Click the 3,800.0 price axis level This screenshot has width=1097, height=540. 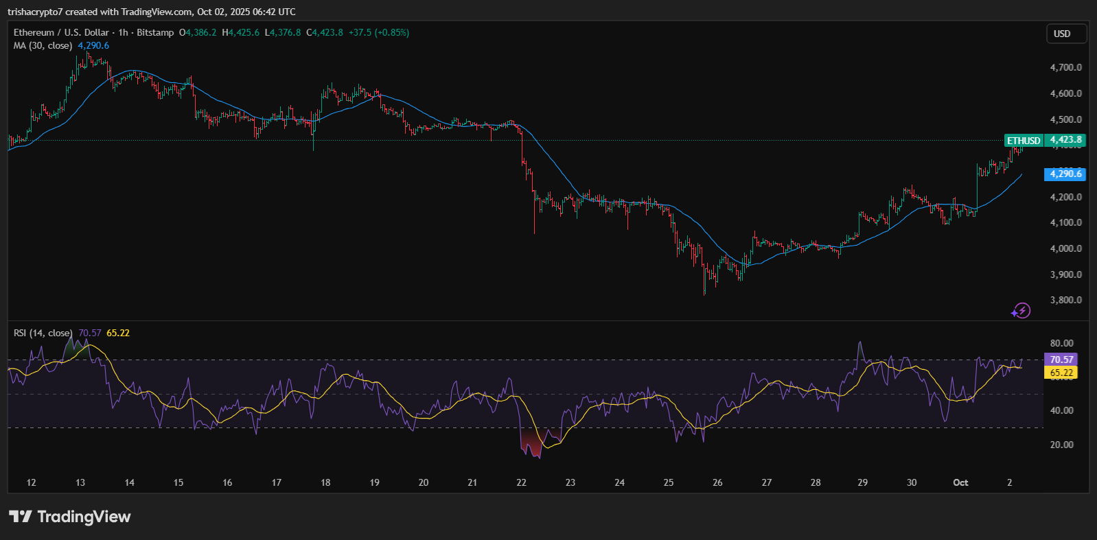(1065, 300)
